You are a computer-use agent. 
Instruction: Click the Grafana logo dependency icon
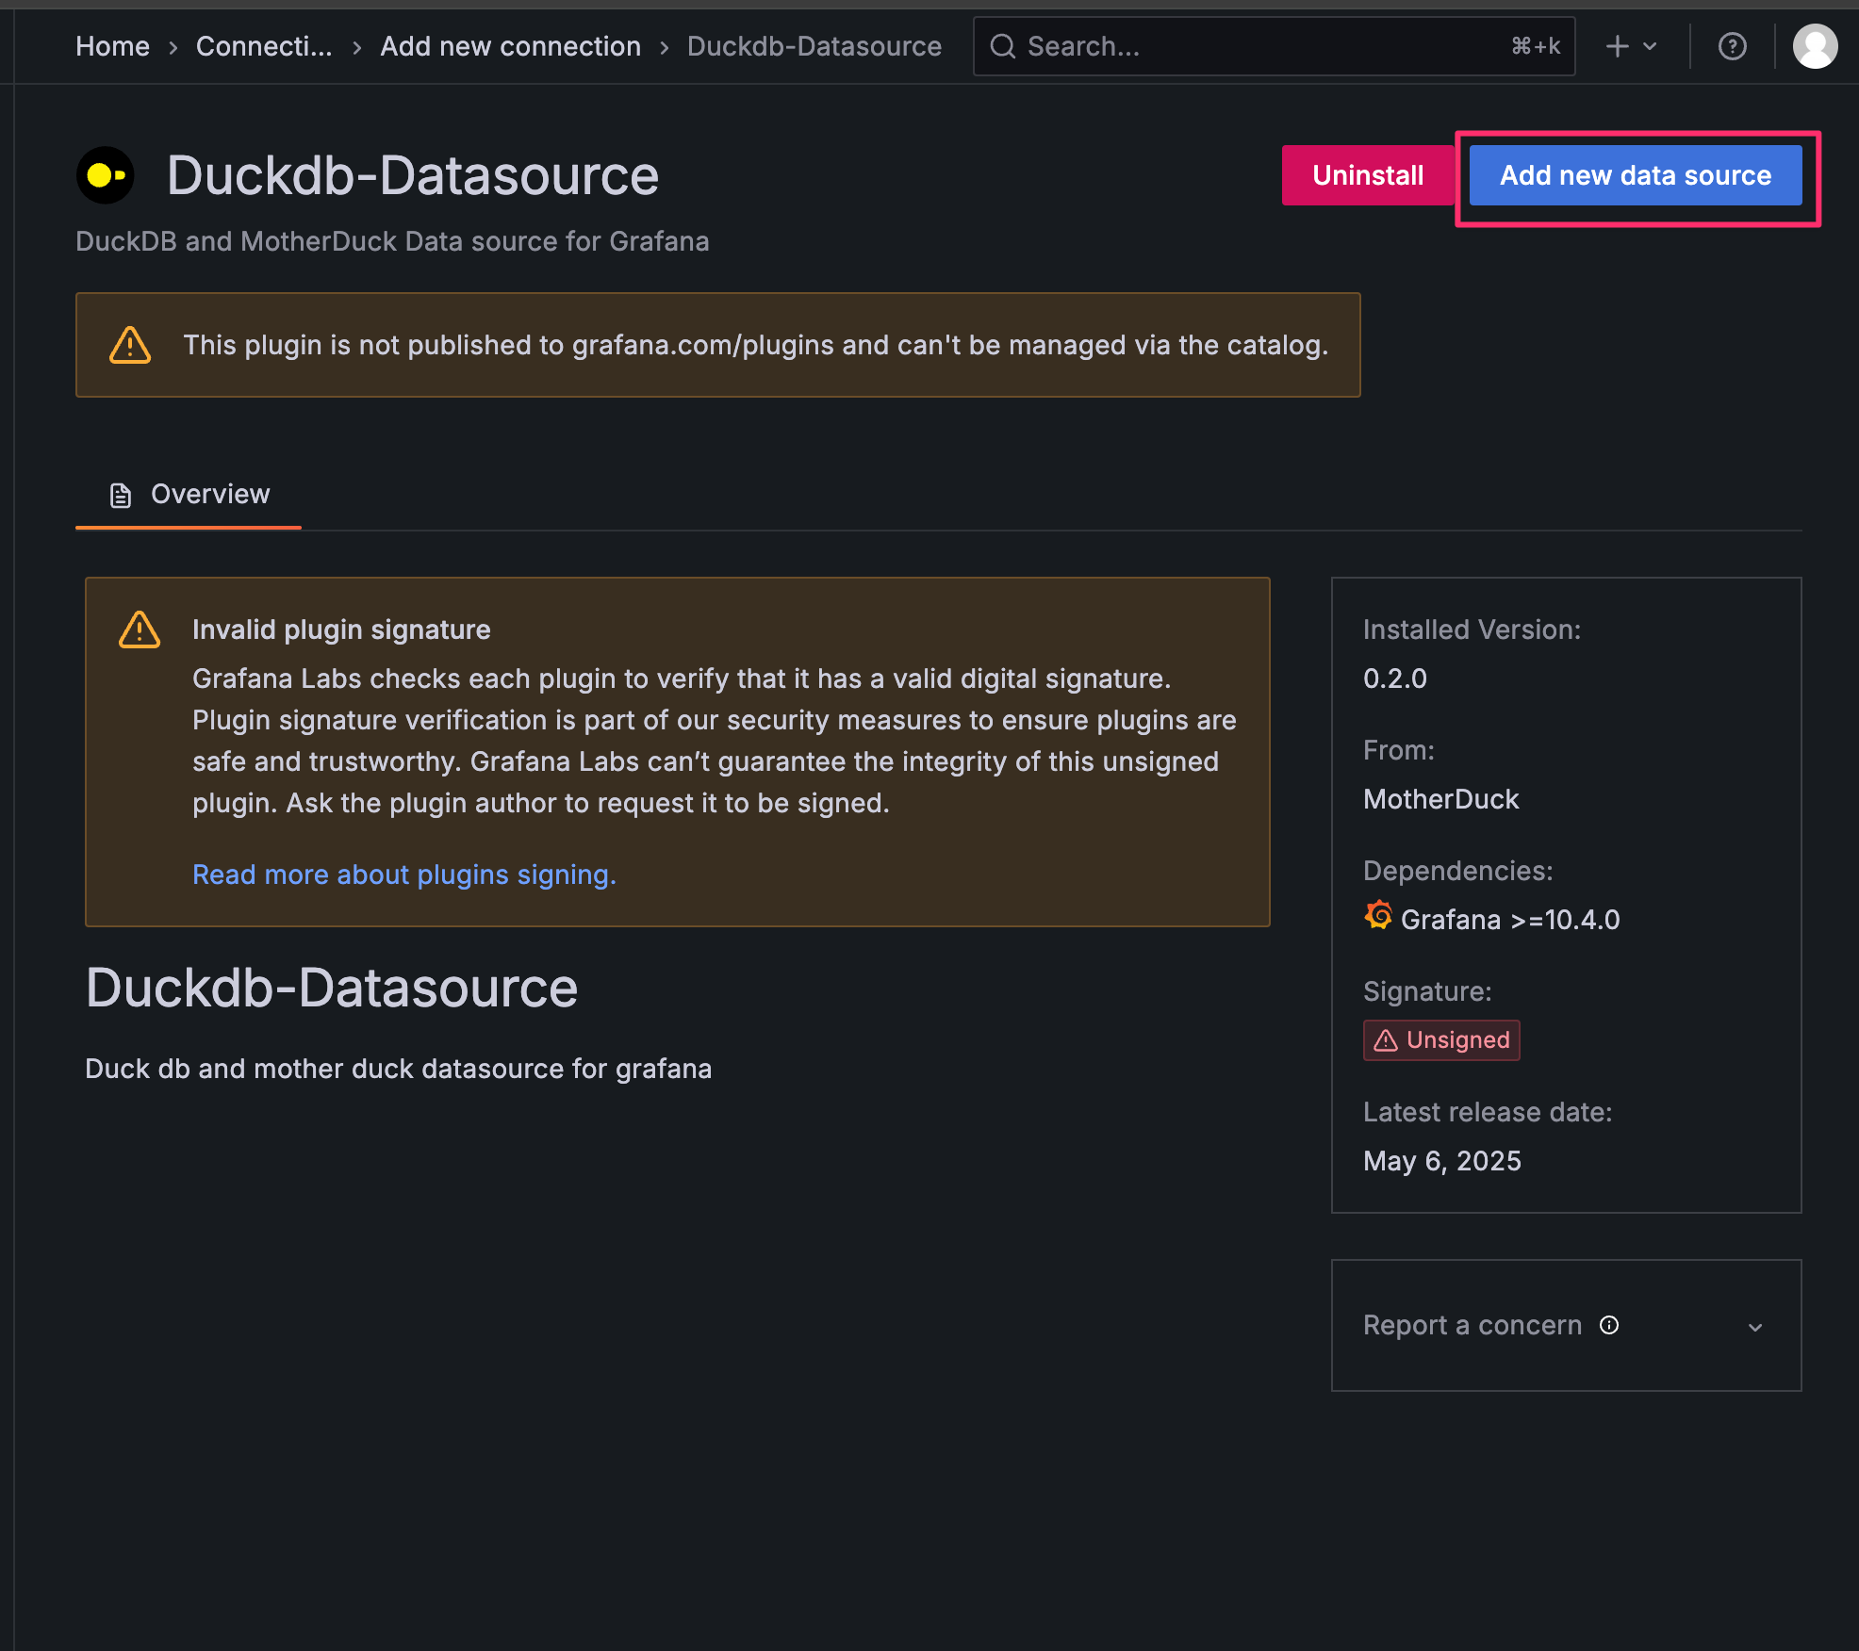[x=1378, y=915]
